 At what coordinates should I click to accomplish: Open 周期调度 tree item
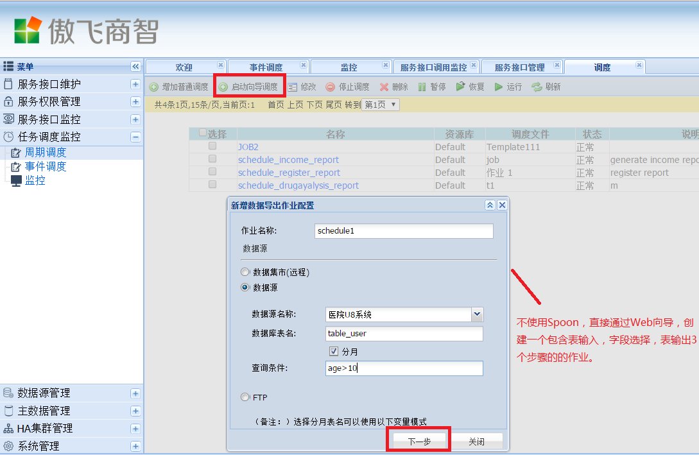tap(46, 152)
